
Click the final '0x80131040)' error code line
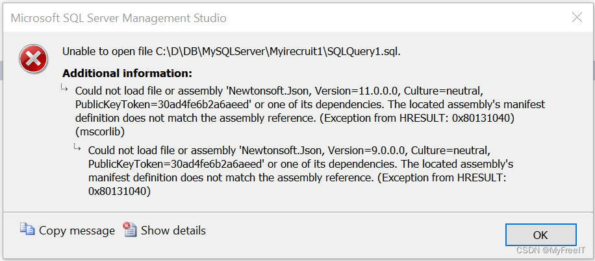(x=120, y=191)
